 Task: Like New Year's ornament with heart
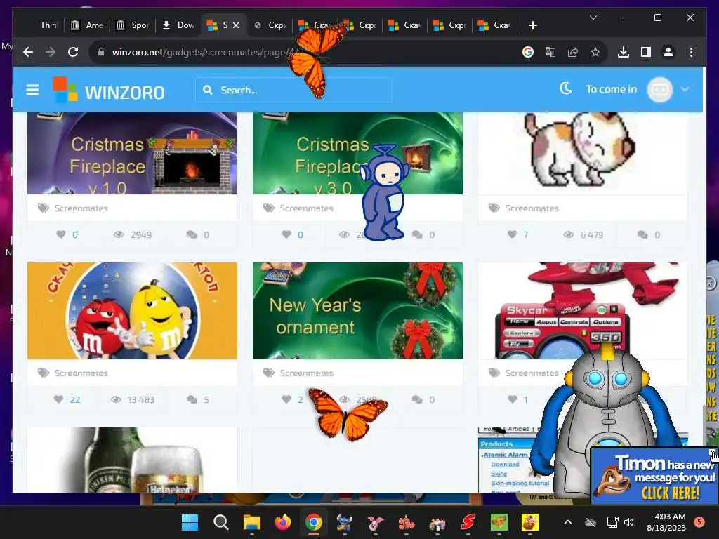286,399
